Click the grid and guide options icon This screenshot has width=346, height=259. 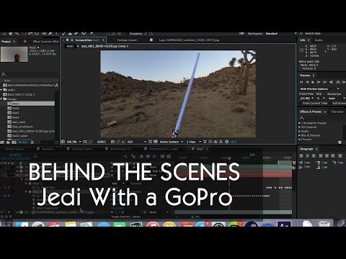pyautogui.click(x=85, y=142)
